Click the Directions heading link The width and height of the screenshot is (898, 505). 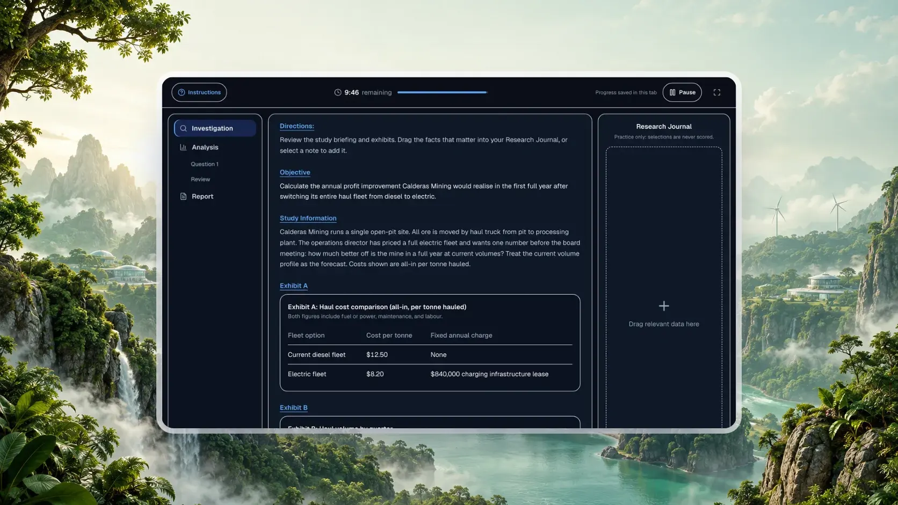click(x=297, y=126)
